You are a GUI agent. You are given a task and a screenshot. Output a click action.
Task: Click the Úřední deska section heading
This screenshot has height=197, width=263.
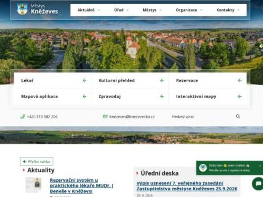coord(159,173)
